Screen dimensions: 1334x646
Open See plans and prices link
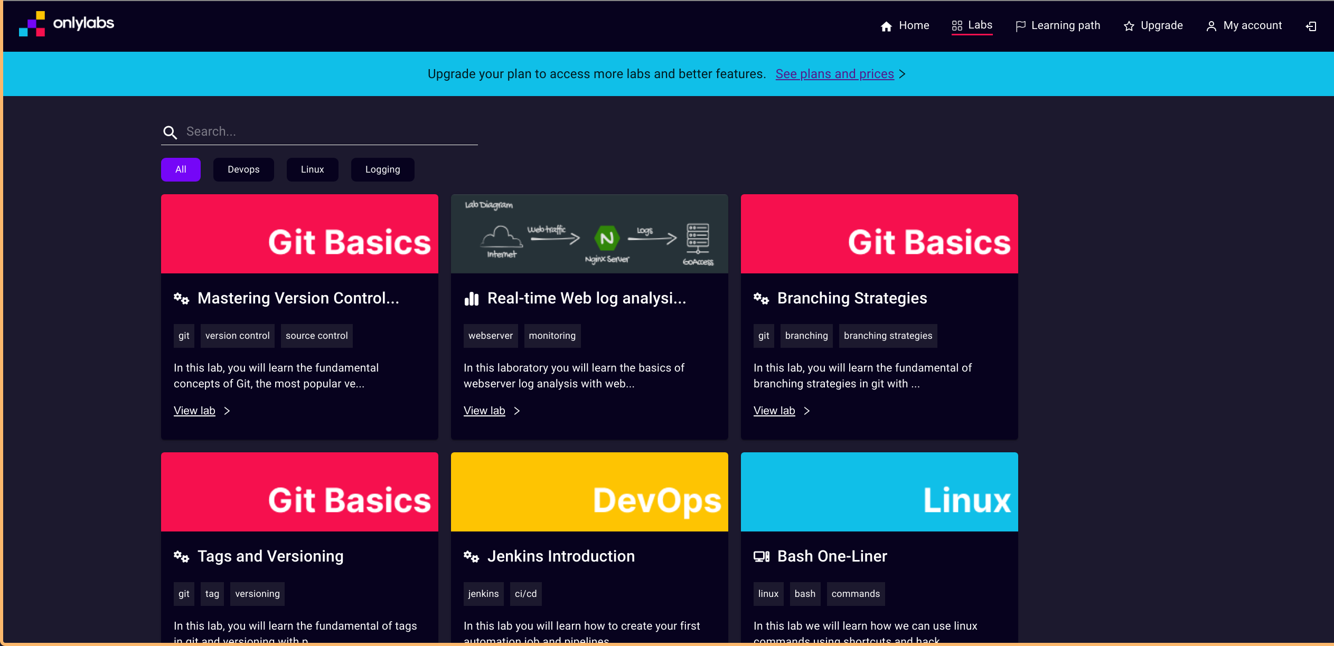tap(834, 74)
